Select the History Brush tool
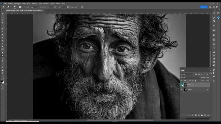Screen dimensions: 221x124 (x=2, y=43)
